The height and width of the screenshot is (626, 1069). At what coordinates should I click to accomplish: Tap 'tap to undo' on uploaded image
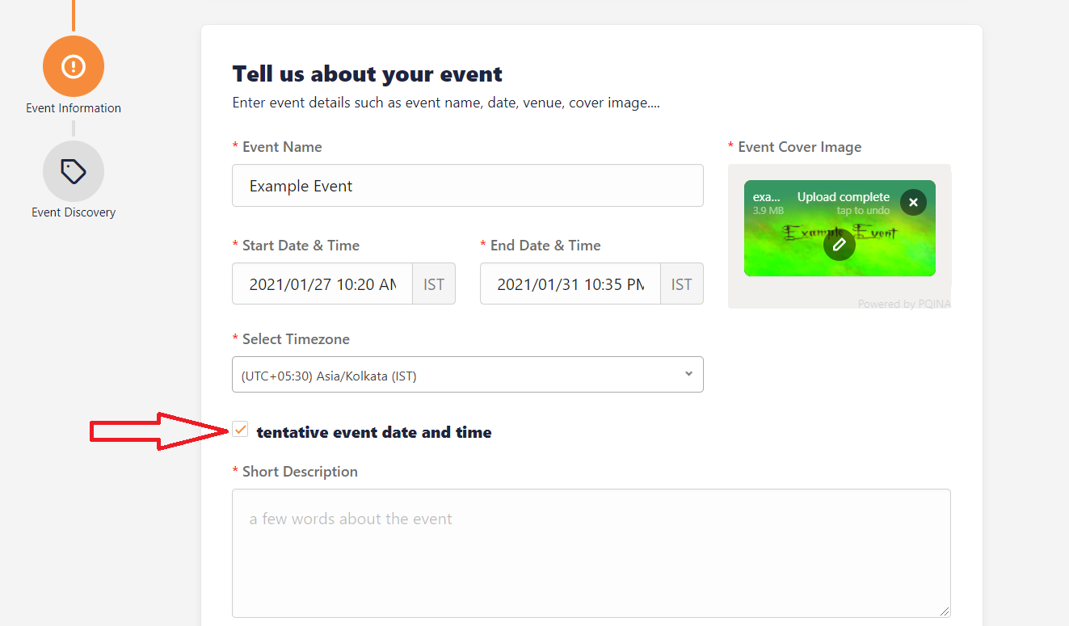click(x=863, y=211)
